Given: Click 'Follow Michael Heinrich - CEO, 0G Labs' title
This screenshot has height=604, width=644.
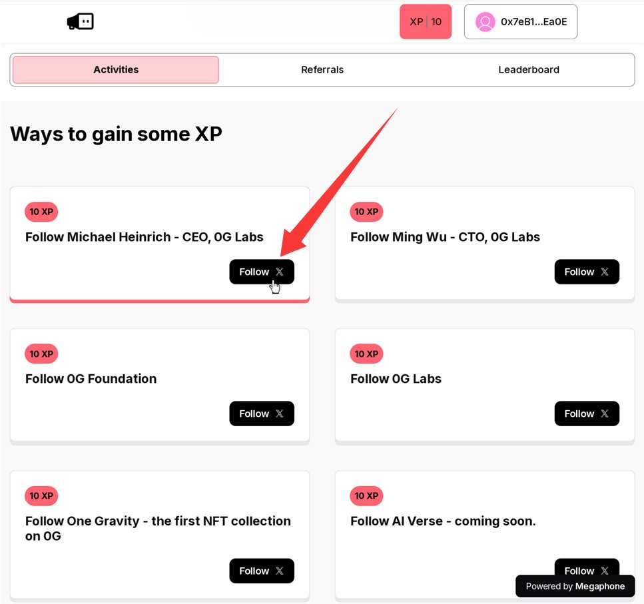Looking at the screenshot, I should (x=144, y=237).
